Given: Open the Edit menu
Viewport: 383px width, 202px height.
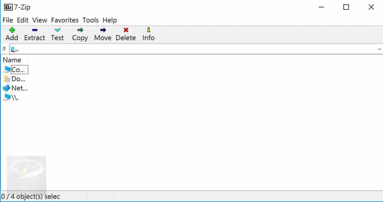Looking at the screenshot, I should pos(23,20).
